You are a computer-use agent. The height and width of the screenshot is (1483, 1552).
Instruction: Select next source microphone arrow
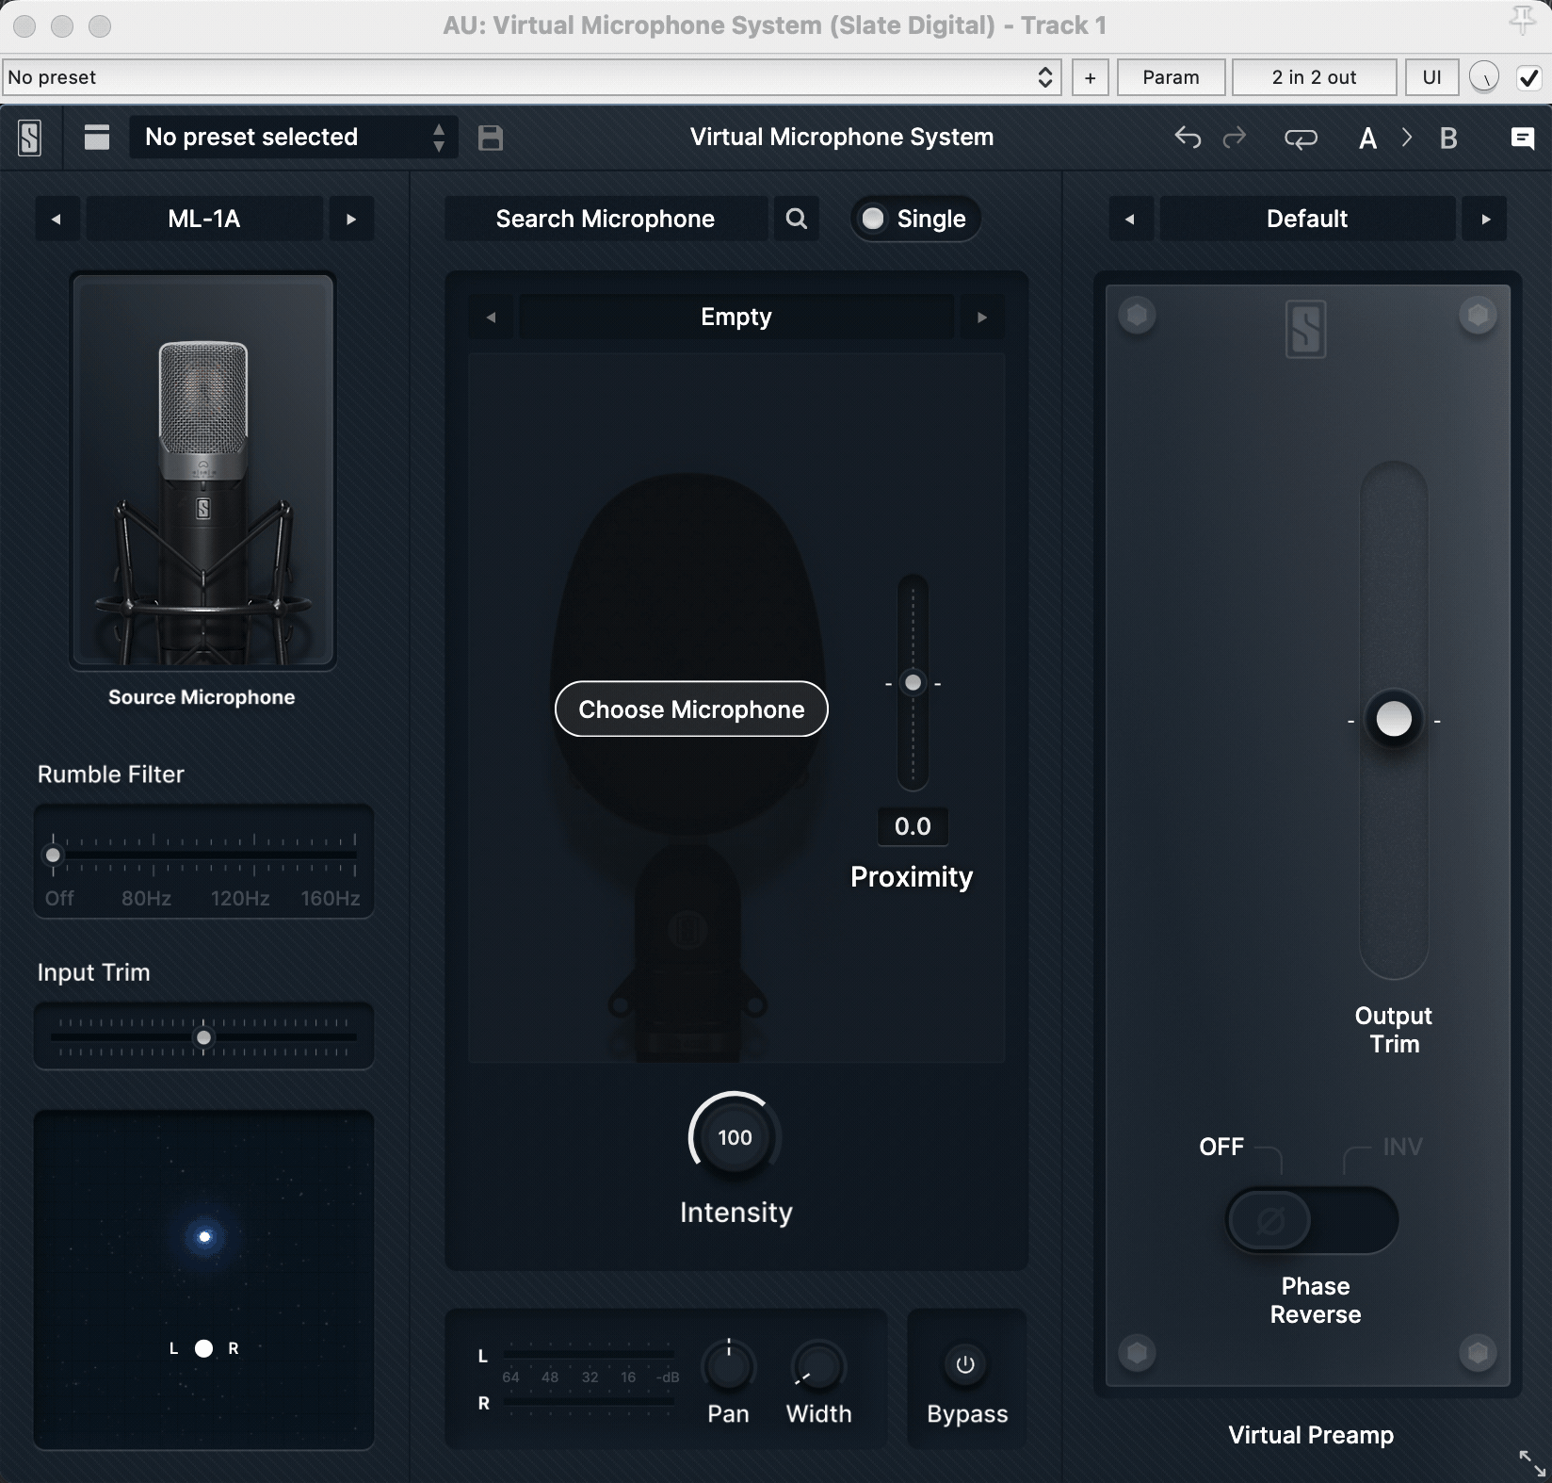point(351,219)
